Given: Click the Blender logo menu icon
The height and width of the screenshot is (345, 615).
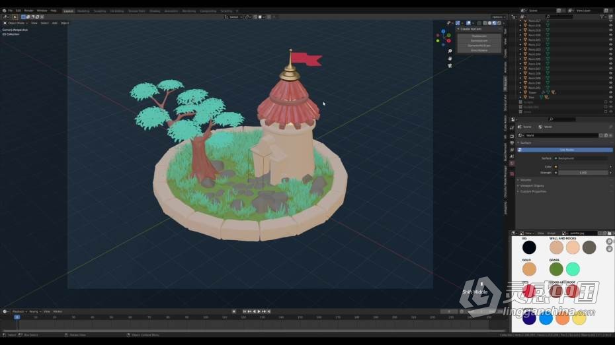Looking at the screenshot, I should (x=4, y=11).
